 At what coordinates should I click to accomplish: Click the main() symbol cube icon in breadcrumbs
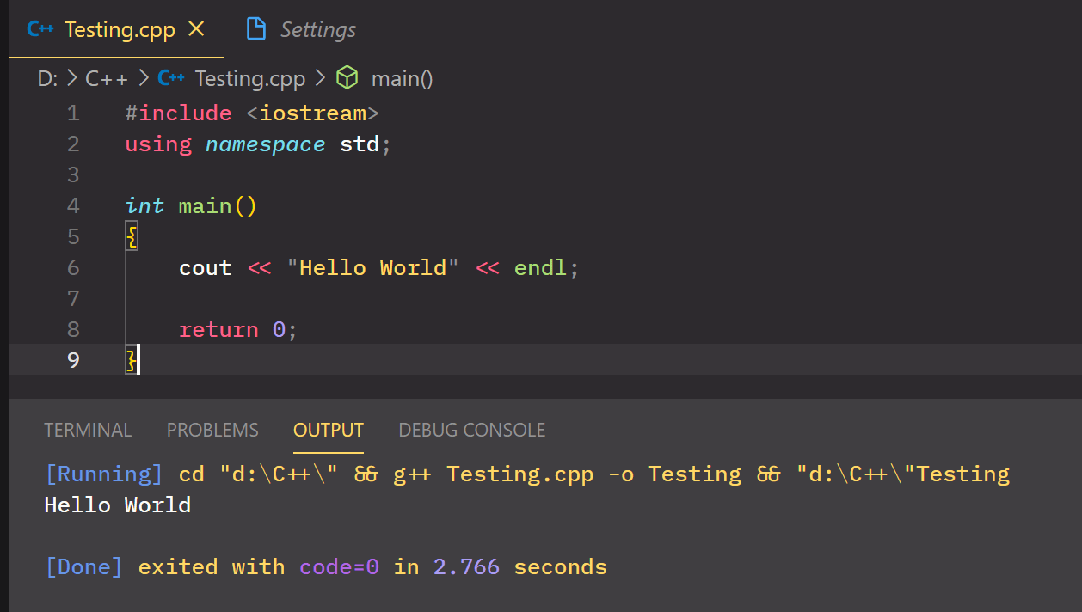[347, 77]
